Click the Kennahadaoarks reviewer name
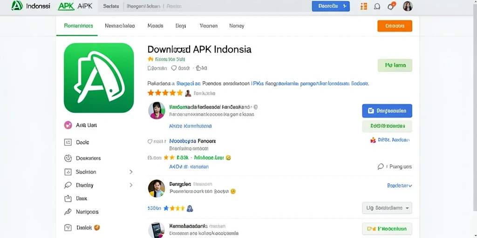This screenshot has height=238, width=477. (x=188, y=226)
